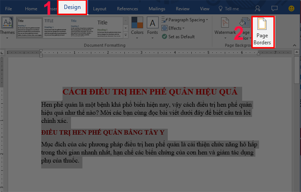Apply the first Title style set thumbnail

30,27
